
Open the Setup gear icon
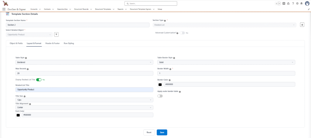point(296,3)
